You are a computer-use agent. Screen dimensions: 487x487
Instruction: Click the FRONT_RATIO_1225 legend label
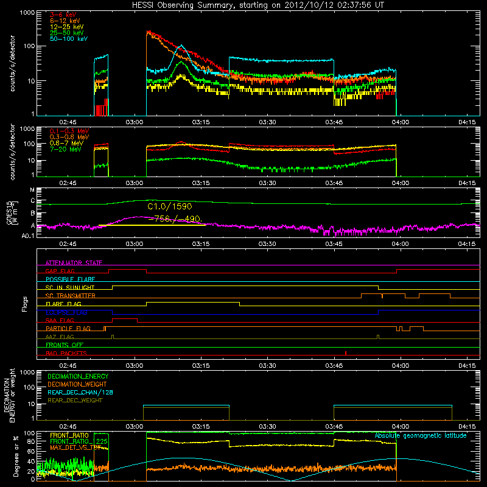(x=79, y=441)
